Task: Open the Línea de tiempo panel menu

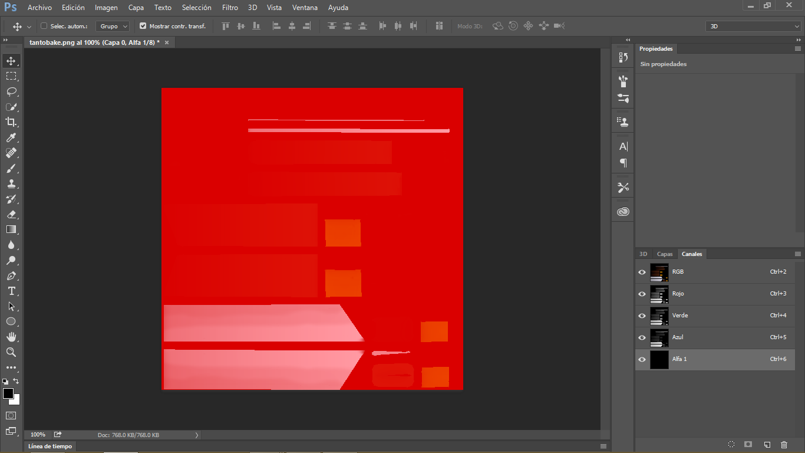Action: (603, 447)
